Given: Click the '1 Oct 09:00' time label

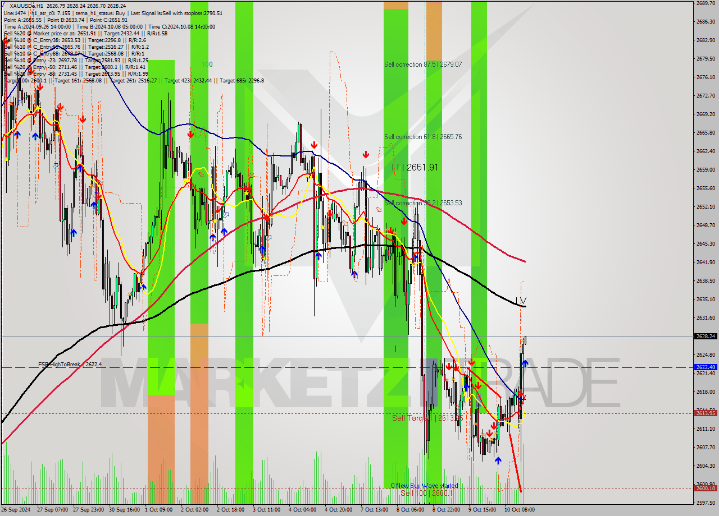Looking at the screenshot, I should coord(160,510).
